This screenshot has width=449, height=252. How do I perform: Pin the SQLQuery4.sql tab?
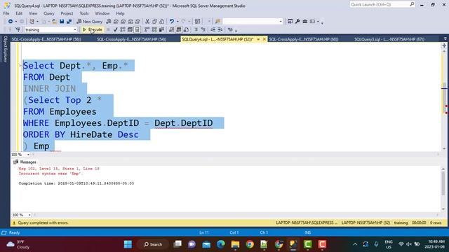pos(258,39)
